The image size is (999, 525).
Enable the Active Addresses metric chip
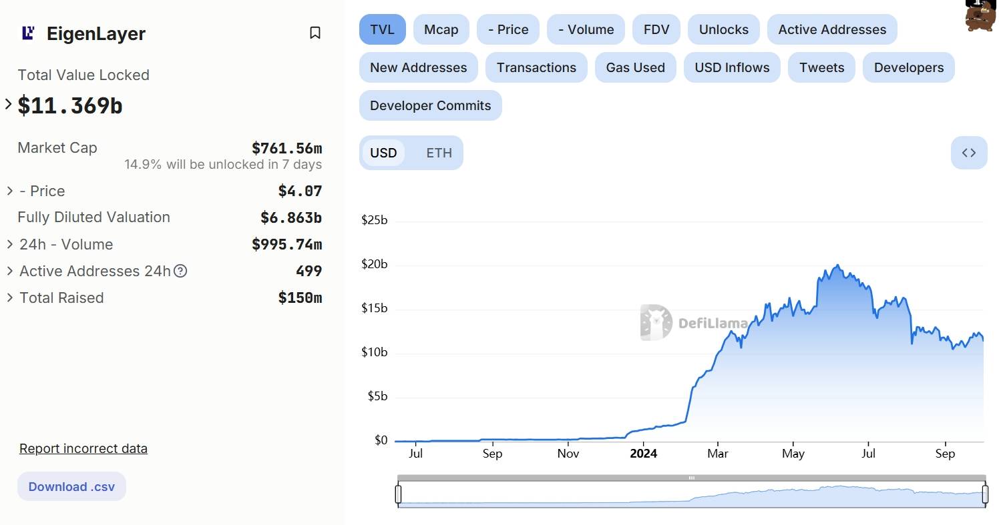tap(832, 29)
